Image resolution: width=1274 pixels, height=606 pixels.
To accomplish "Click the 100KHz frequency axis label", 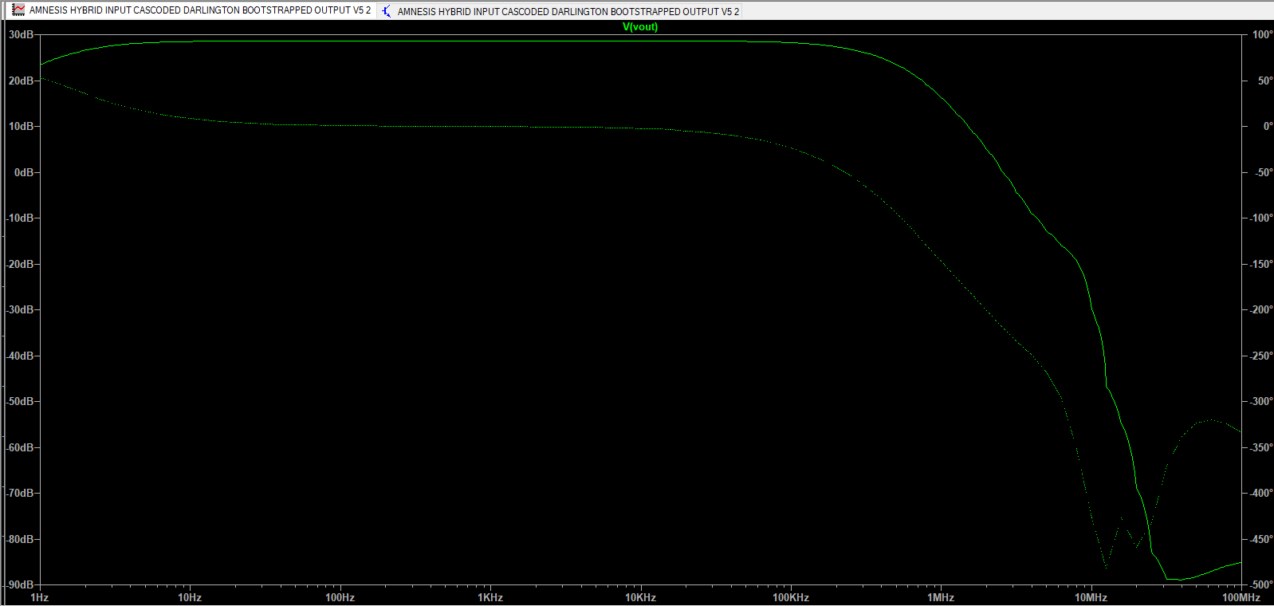I will click(x=791, y=597).
